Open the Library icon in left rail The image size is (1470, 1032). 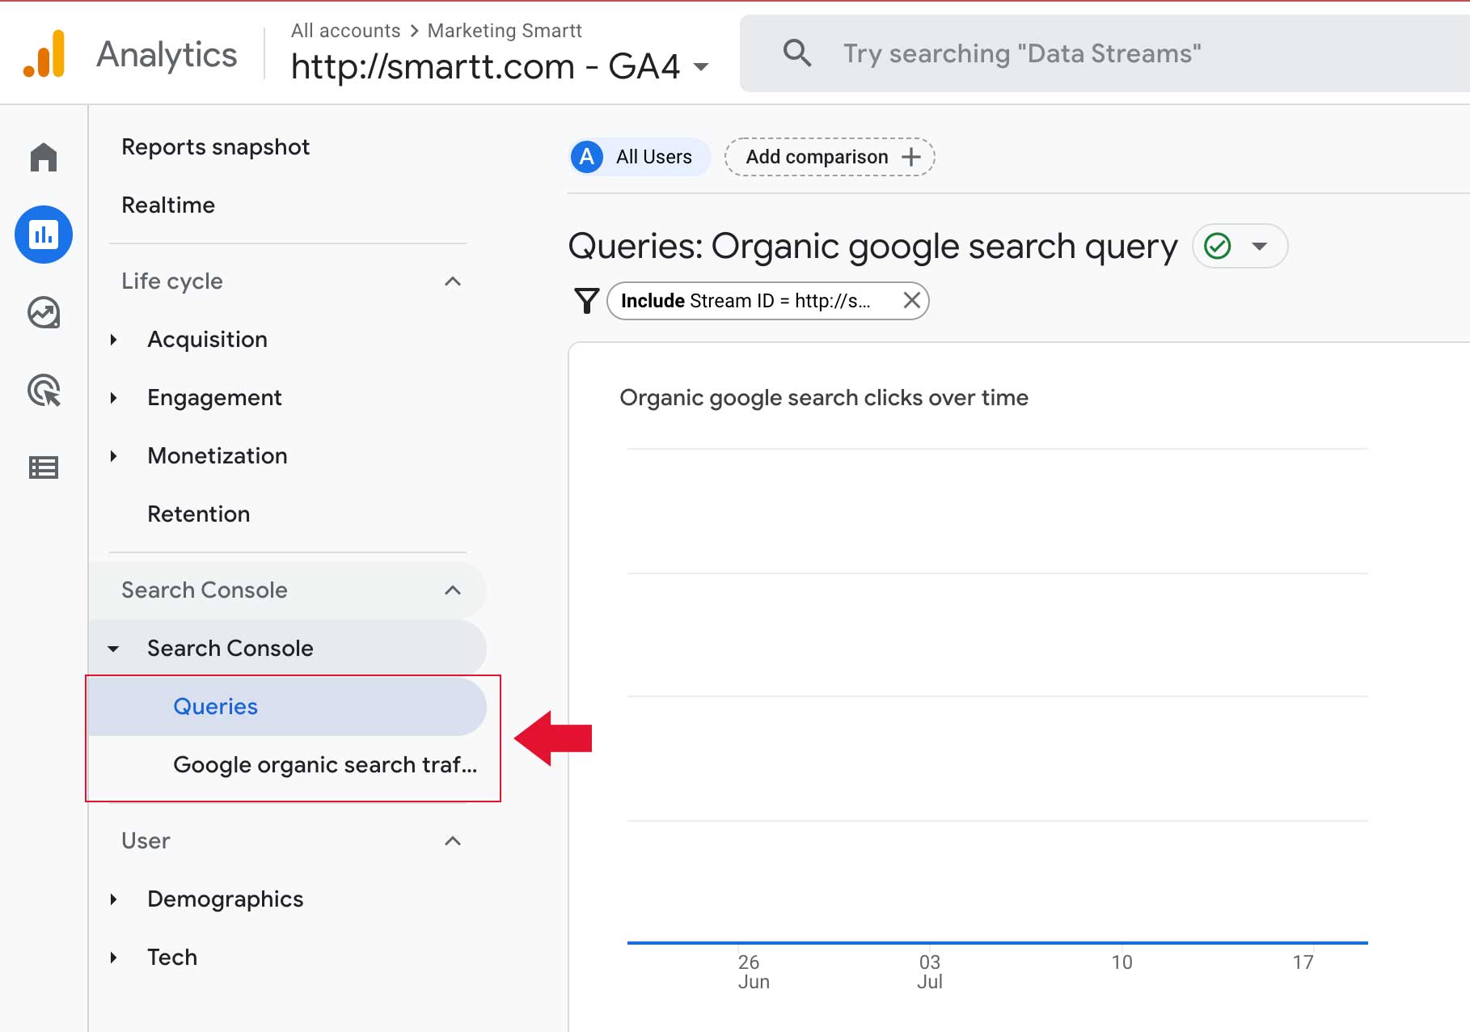44,467
